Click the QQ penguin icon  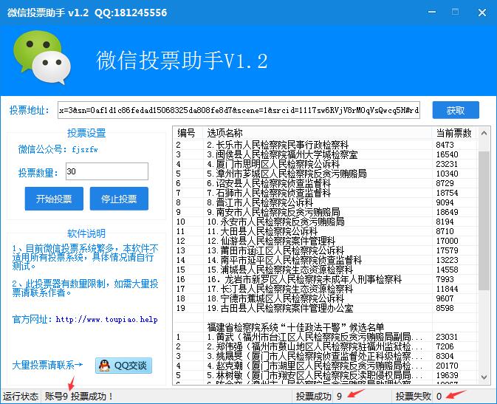[x=106, y=366]
